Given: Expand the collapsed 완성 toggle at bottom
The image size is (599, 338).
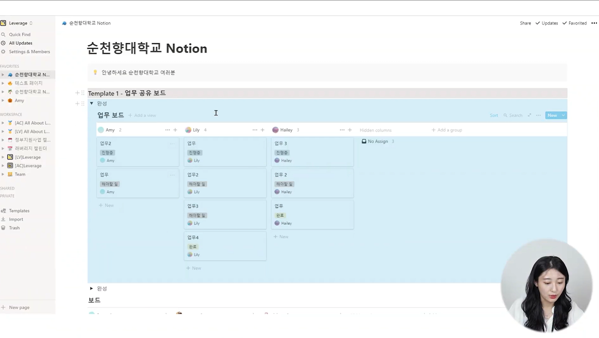Looking at the screenshot, I should pos(91,288).
